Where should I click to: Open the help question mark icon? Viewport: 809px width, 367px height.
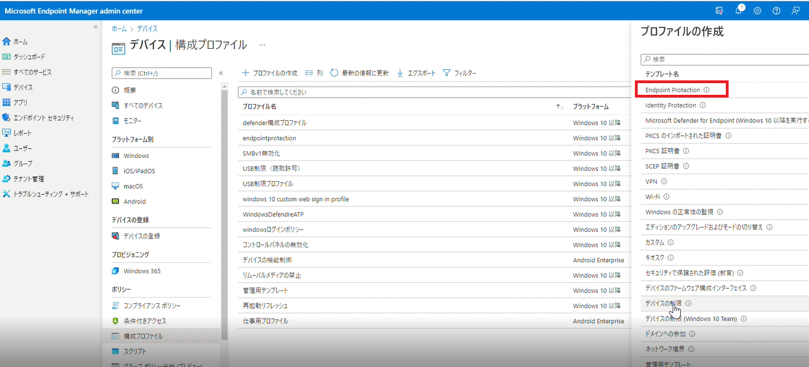[x=776, y=11]
